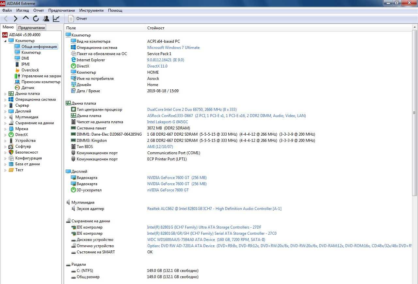418x284 pixels.
Task: Click the refresh icon in the toolbar
Action: tap(36, 19)
